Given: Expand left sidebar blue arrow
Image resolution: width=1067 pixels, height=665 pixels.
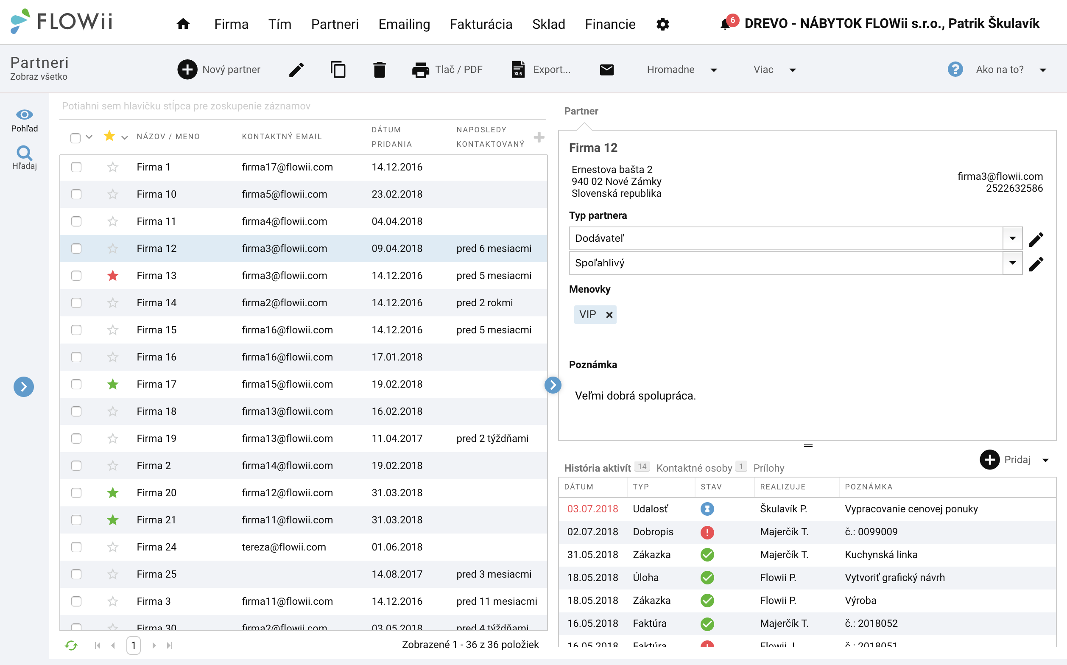Looking at the screenshot, I should pos(24,387).
